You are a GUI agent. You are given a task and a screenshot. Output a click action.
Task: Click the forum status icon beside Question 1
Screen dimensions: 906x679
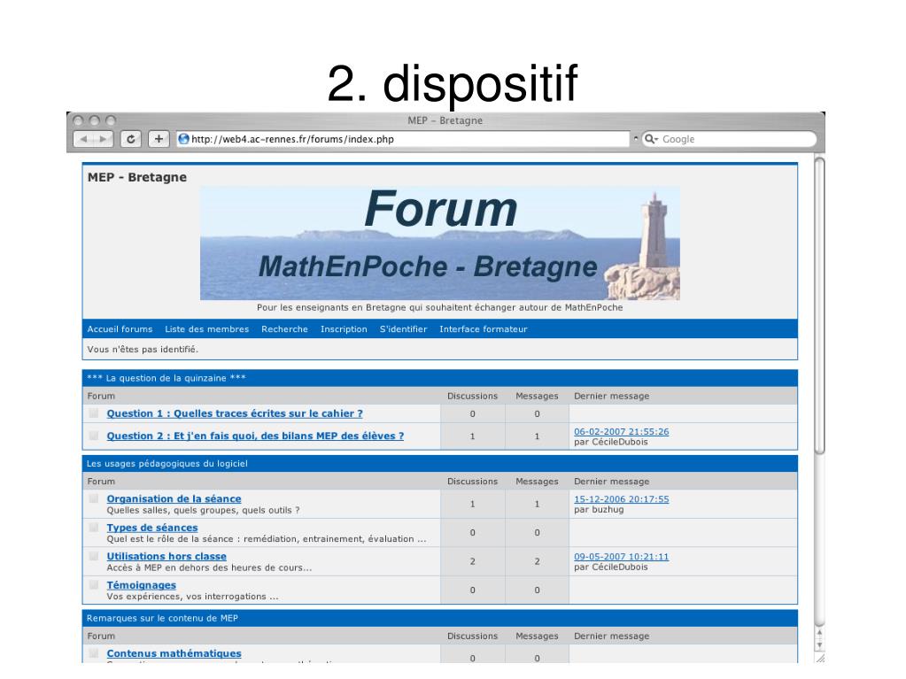[x=94, y=413]
